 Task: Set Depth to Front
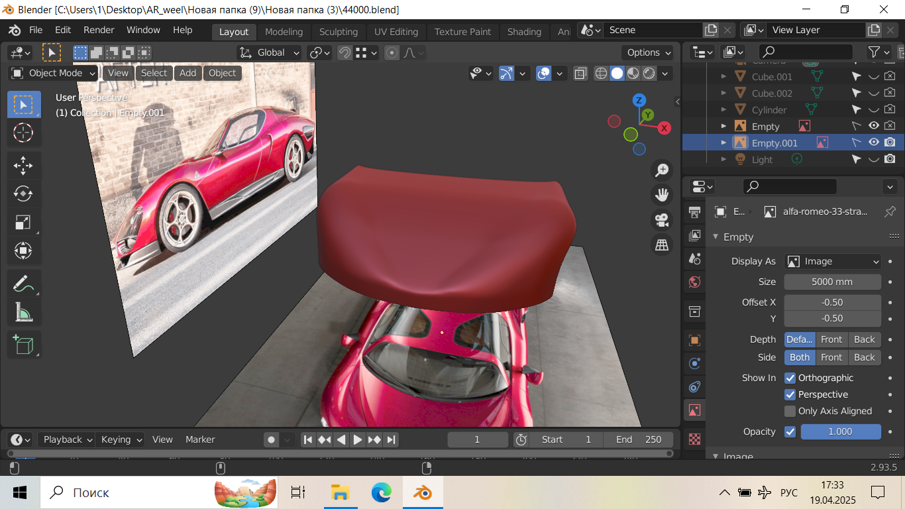(831, 339)
